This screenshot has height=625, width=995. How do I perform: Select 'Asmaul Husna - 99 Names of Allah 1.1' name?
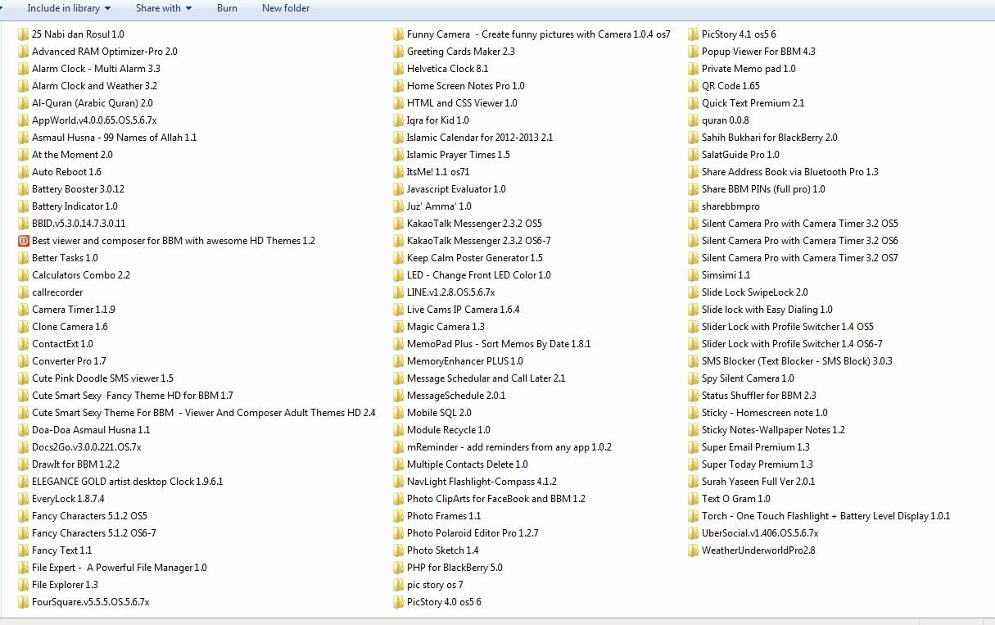click(114, 138)
